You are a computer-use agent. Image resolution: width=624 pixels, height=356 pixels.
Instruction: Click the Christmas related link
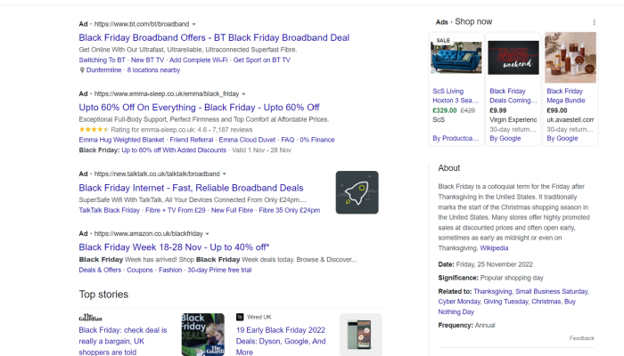tap(546, 302)
